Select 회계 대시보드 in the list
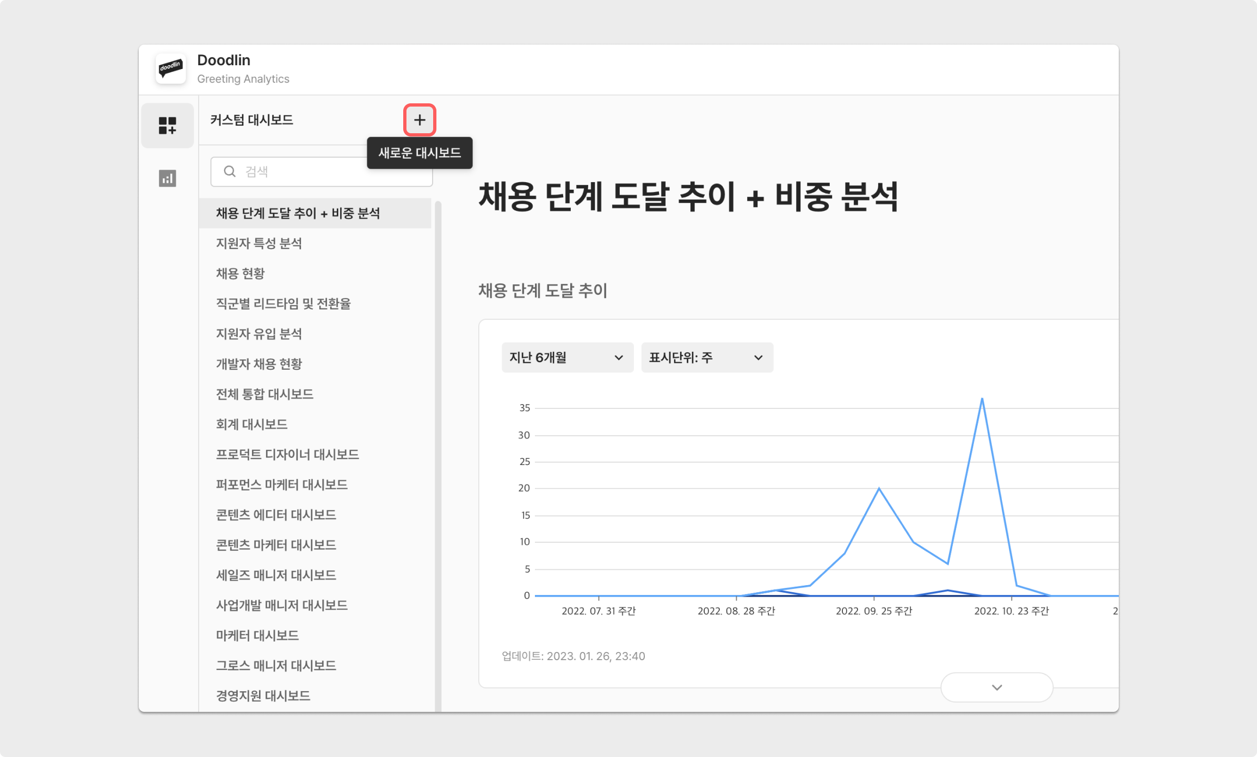 (252, 424)
